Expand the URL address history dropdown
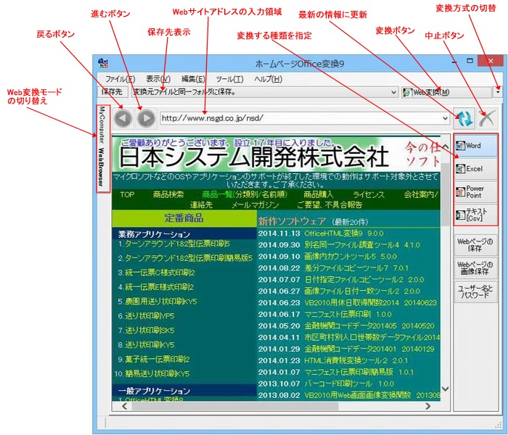The width and height of the screenshot is (508, 435). coord(446,118)
